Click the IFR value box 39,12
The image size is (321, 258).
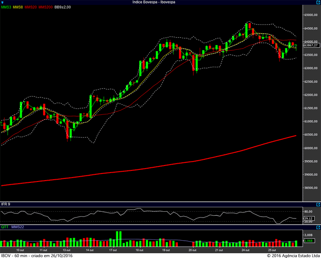(309, 218)
